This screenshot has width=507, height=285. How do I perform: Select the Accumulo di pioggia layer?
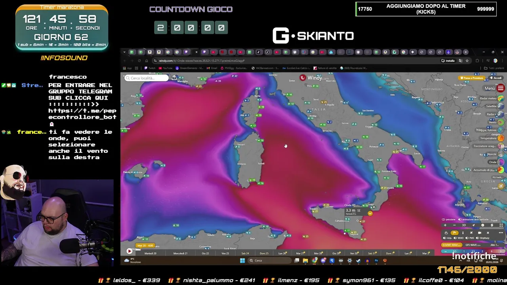(x=501, y=170)
